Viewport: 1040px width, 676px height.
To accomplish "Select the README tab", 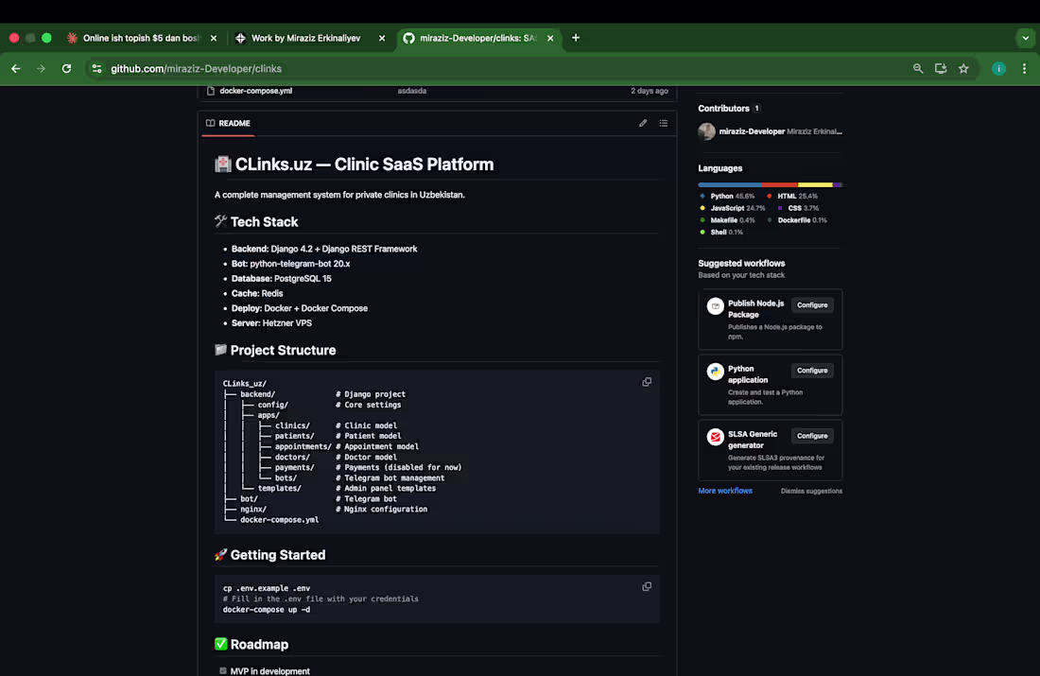I will point(228,123).
